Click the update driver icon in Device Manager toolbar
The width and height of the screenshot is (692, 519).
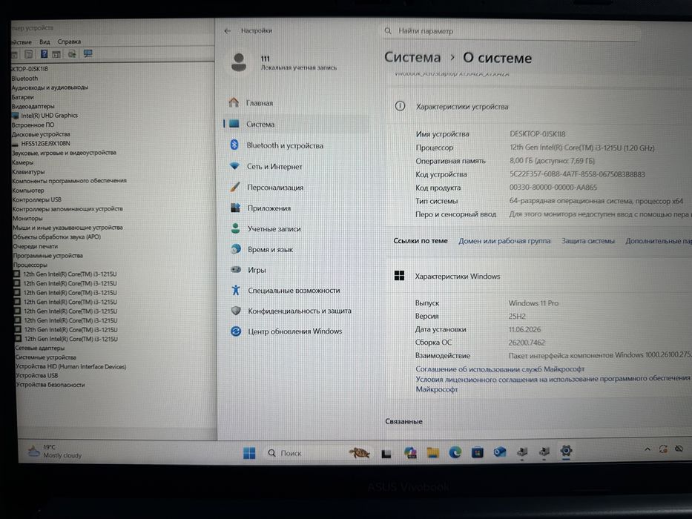click(72, 54)
